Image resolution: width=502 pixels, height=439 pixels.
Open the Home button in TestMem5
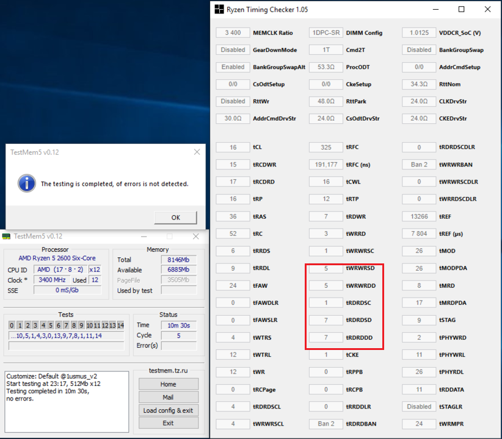[x=169, y=384]
